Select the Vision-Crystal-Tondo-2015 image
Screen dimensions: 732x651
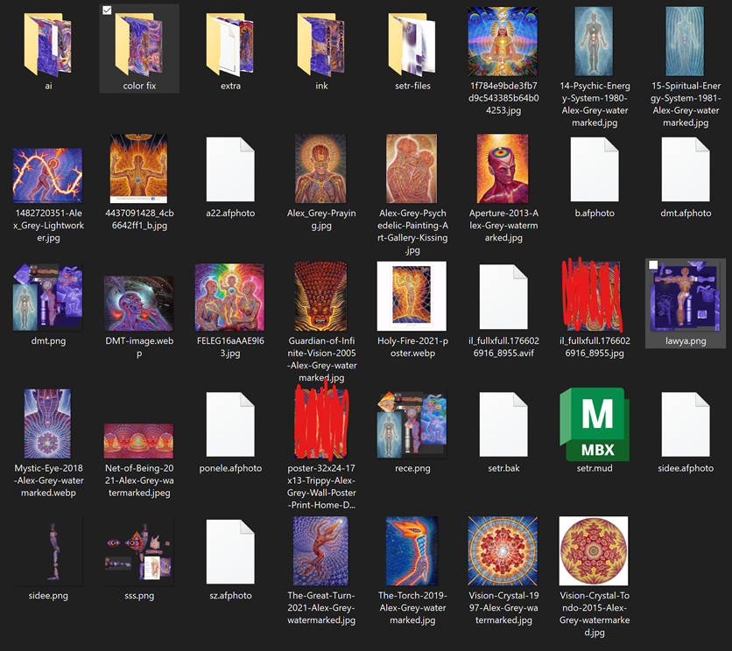(594, 551)
